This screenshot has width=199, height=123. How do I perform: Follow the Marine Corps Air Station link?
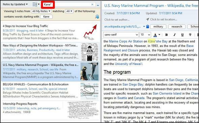coord(126,41)
